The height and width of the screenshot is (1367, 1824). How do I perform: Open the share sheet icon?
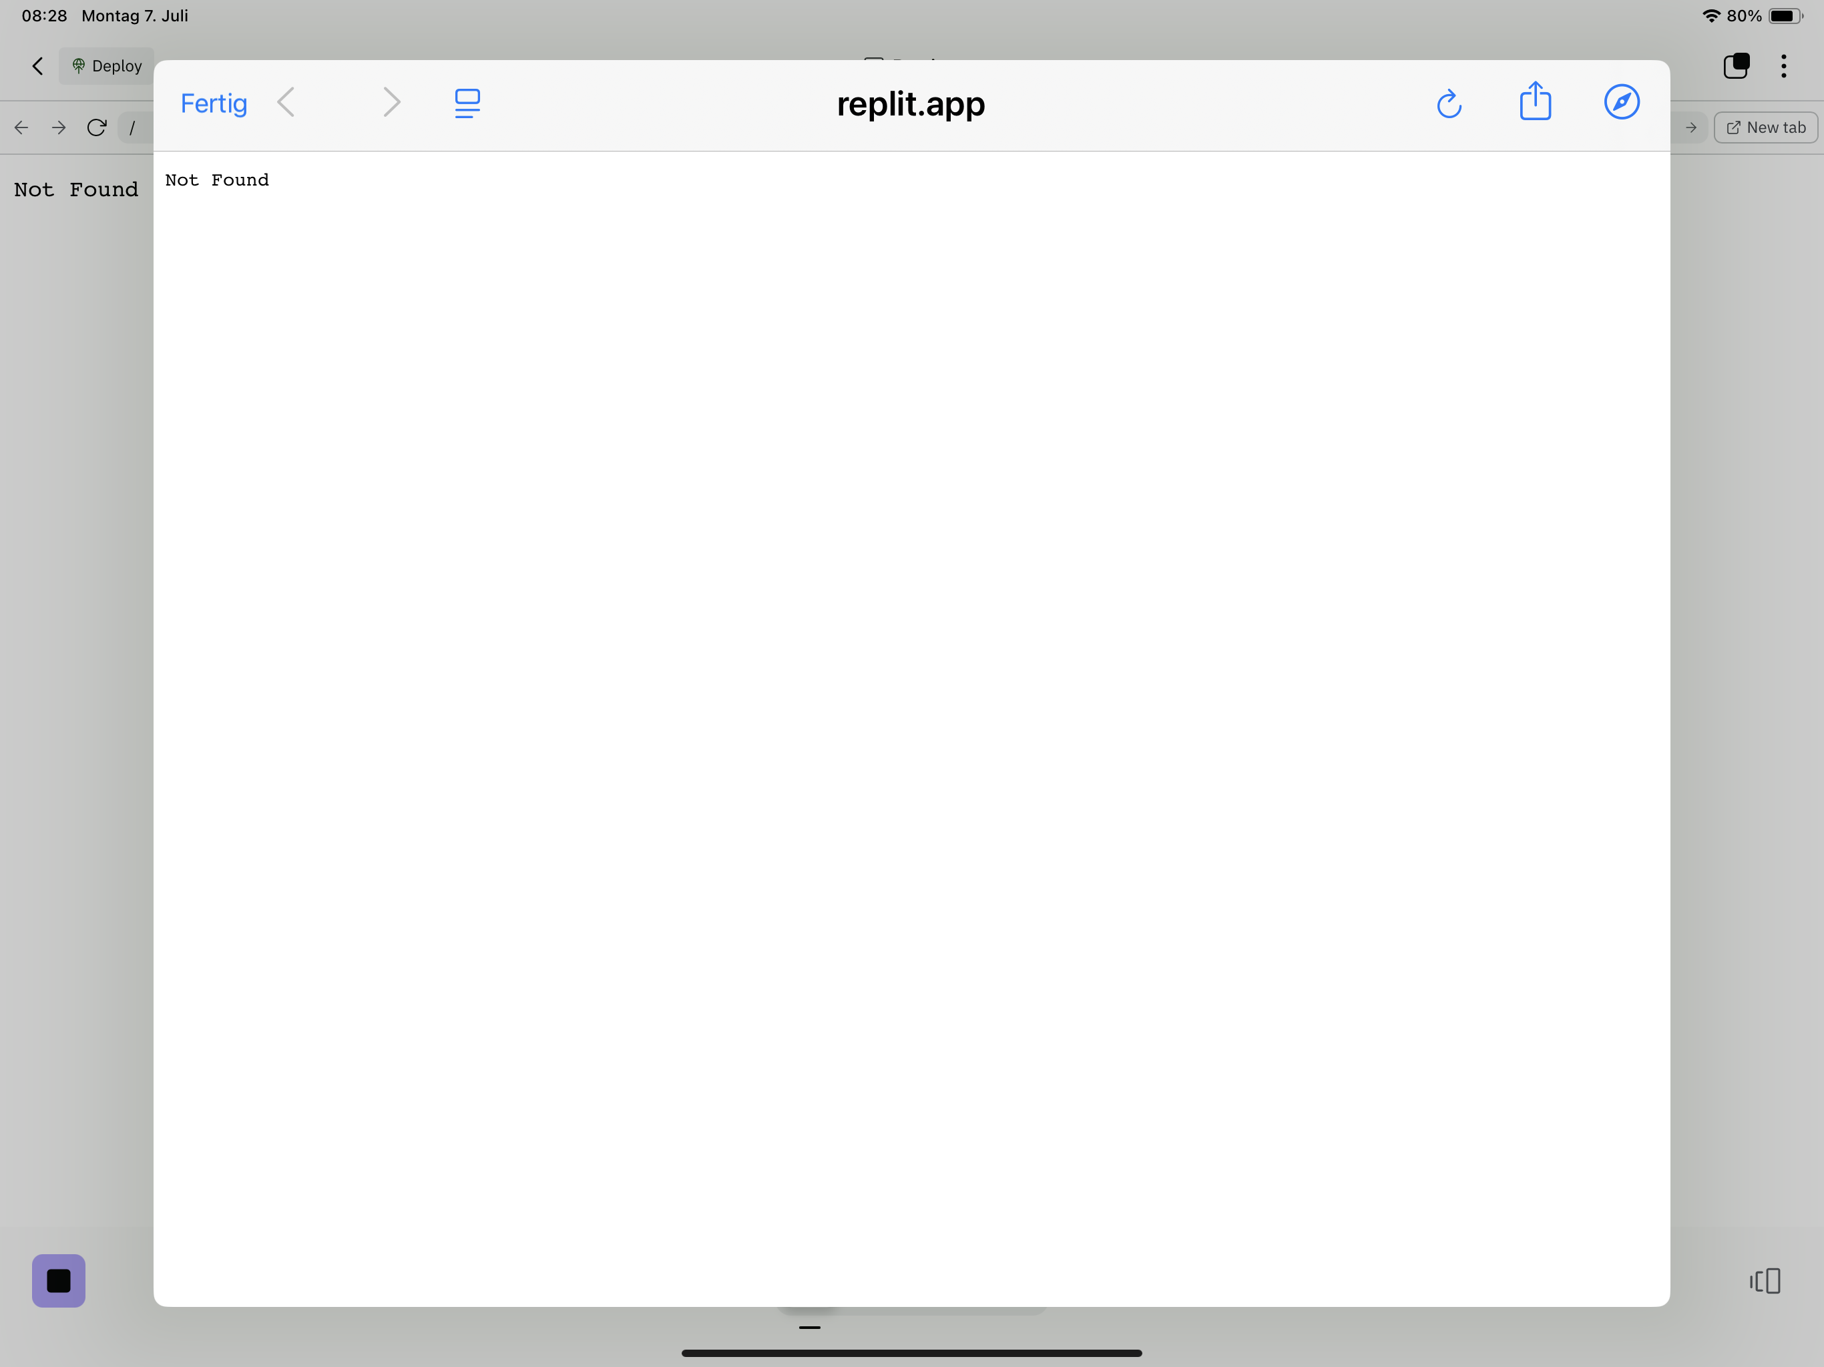pyautogui.click(x=1534, y=102)
